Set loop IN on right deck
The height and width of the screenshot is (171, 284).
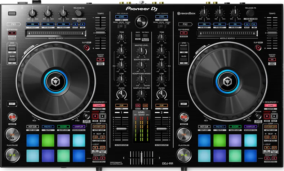point(267,148)
